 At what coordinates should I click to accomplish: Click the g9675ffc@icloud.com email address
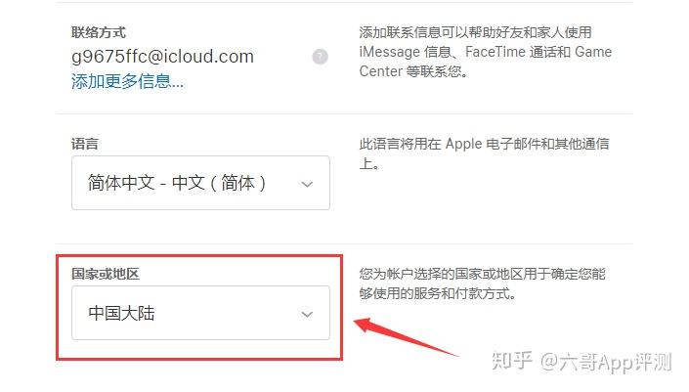(x=162, y=57)
